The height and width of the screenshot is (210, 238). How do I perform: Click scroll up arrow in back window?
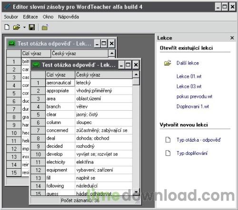pyautogui.click(x=112, y=53)
